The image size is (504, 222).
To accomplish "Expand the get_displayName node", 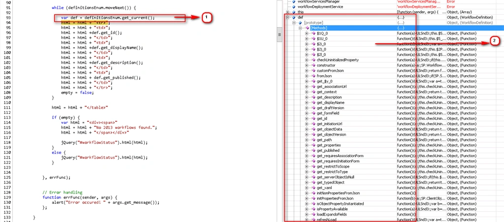I will 307,103.
